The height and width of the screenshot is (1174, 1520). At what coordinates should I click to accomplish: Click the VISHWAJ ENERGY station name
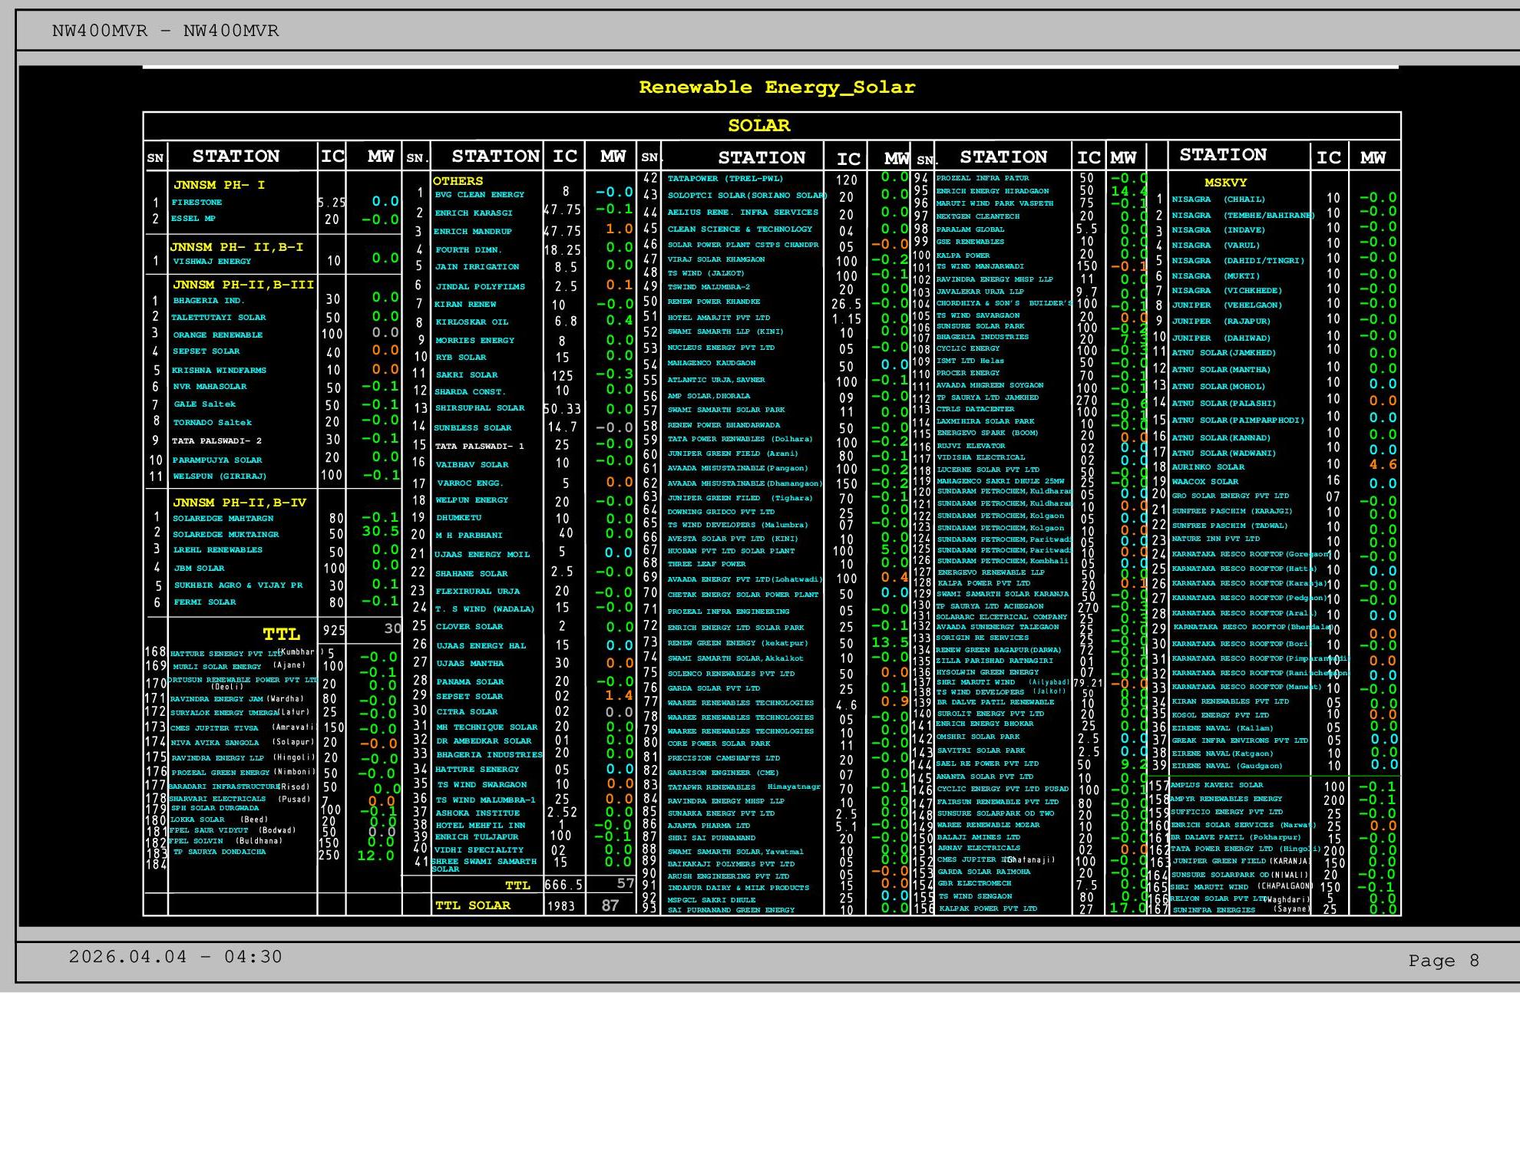pyautogui.click(x=212, y=262)
